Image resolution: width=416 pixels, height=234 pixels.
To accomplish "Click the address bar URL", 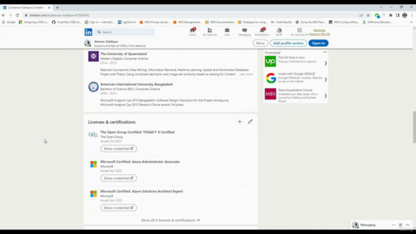I will click(x=59, y=16).
